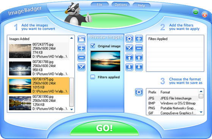Click the images list scrollbar thumb
This screenshot has width=212, height=139.
[x=72, y=92]
